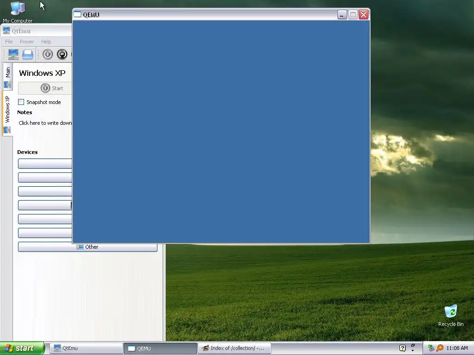Viewport: 474px width, 355px height.
Task: Select the QEMU taskbar button
Action: click(161, 348)
